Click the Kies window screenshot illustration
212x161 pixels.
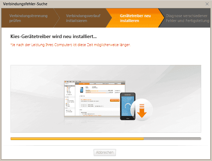pos(94,99)
